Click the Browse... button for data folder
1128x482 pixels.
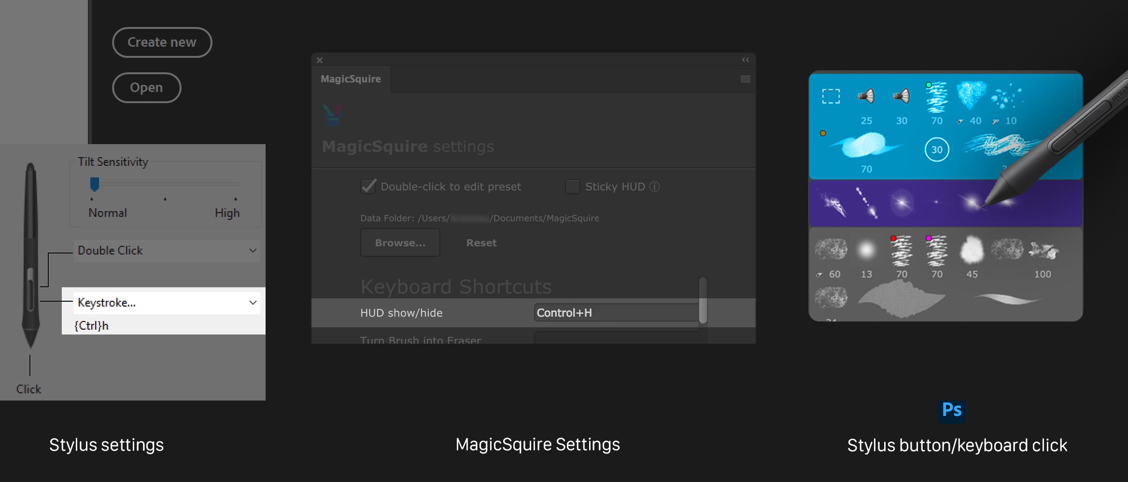coord(400,243)
